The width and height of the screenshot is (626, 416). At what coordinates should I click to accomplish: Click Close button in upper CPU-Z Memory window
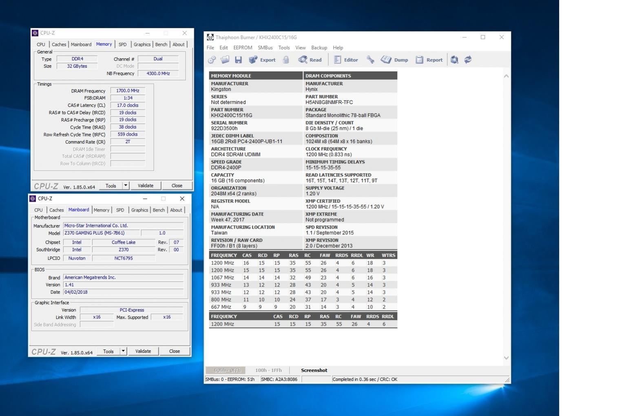(177, 186)
